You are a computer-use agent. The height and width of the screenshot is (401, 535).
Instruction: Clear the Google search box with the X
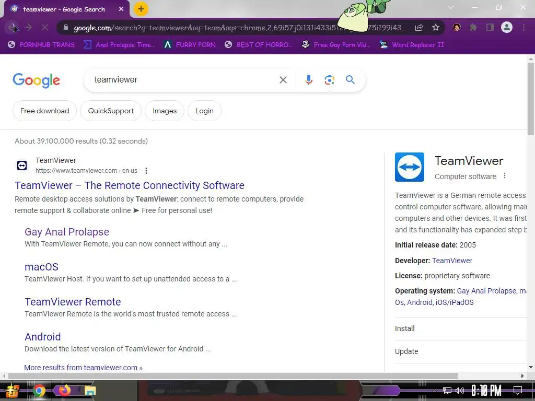tap(283, 80)
